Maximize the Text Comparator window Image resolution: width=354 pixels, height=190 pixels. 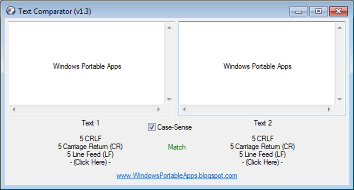318,12
